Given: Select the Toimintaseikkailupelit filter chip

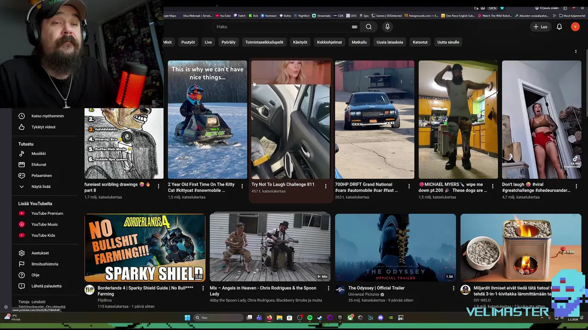Looking at the screenshot, I should pyautogui.click(x=264, y=42).
